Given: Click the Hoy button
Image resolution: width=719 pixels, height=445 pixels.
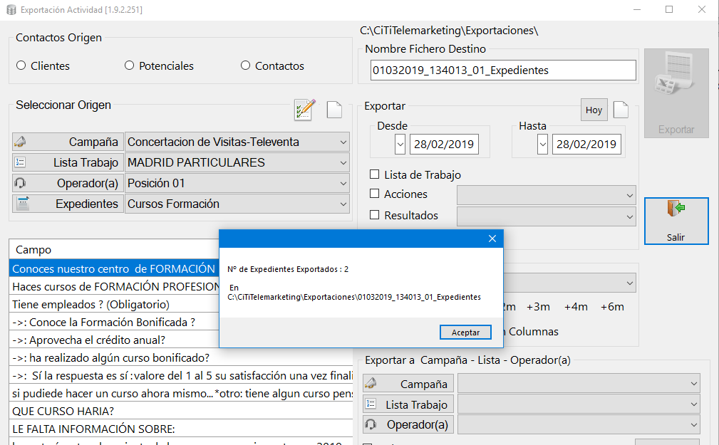Looking at the screenshot, I should [x=594, y=110].
